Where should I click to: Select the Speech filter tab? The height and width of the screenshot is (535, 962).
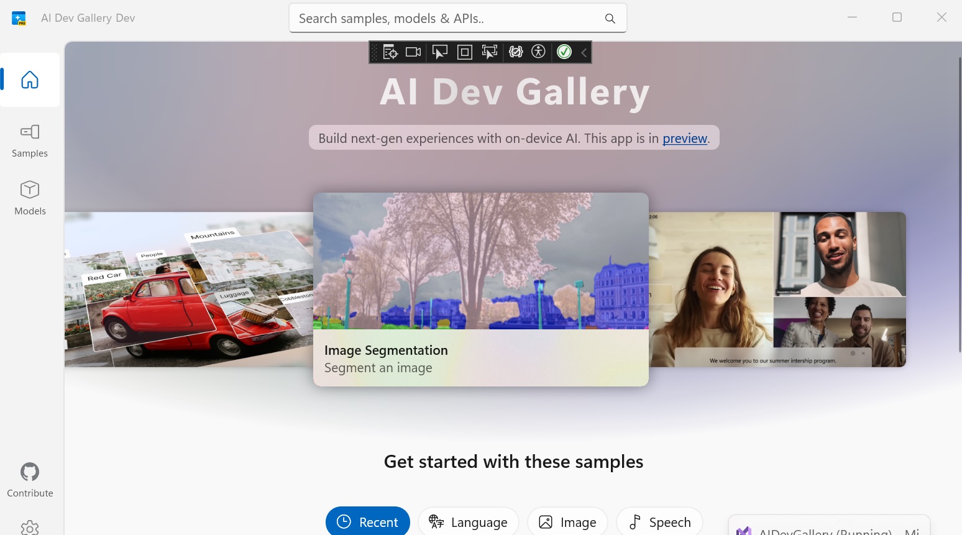(x=659, y=521)
